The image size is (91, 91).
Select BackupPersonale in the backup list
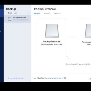pos(17,19)
